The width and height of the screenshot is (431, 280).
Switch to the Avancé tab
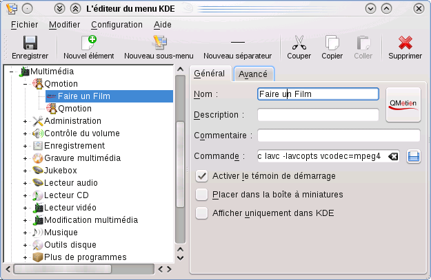(253, 74)
